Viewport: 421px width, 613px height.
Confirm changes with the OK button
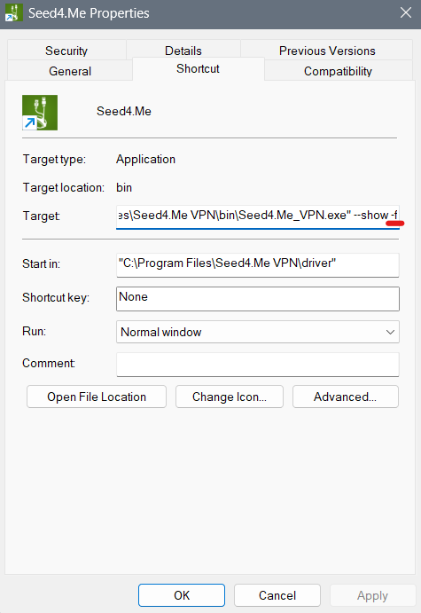[182, 595]
